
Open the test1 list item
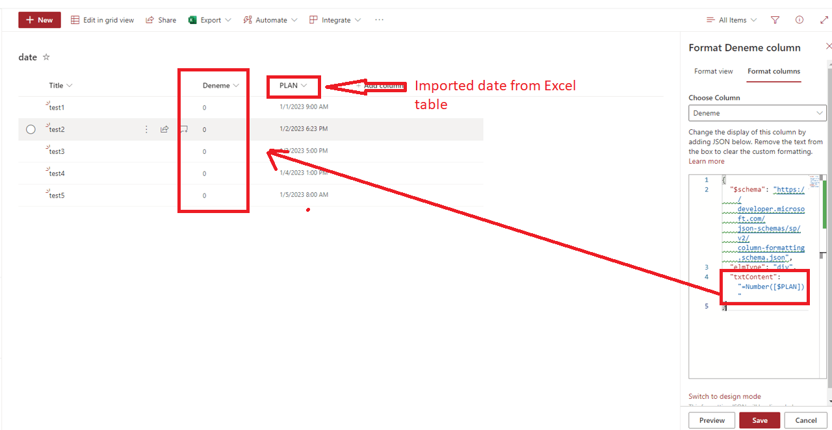[x=57, y=107]
